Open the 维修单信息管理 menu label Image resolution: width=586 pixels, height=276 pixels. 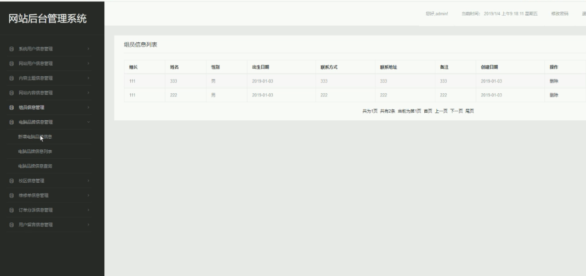[x=34, y=195]
